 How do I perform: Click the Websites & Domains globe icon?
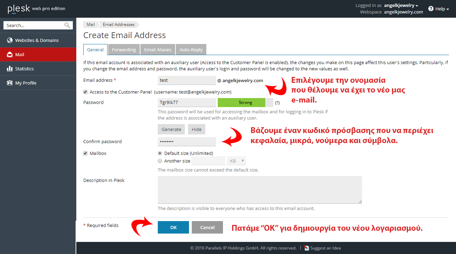point(10,40)
